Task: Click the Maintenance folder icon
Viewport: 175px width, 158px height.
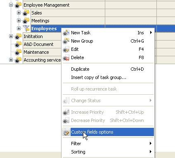Action: [18, 52]
